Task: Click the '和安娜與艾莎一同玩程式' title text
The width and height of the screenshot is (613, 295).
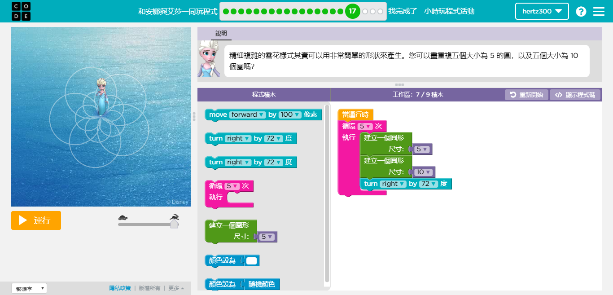Action: 178,11
